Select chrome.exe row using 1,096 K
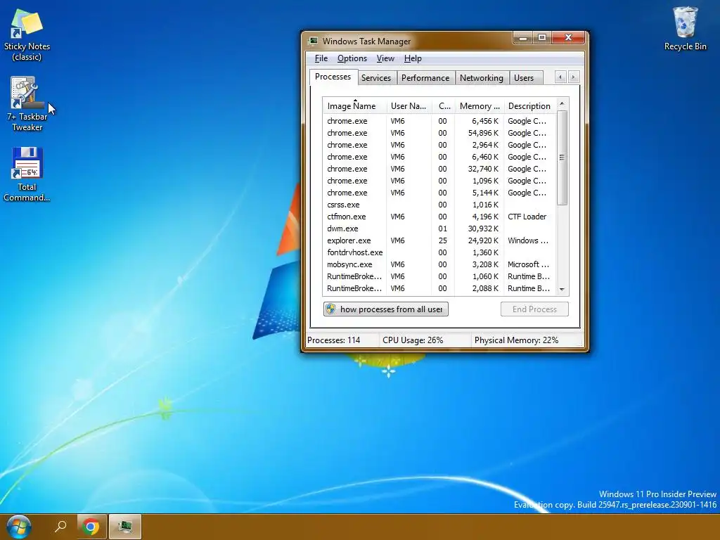This screenshot has width=720, height=540. 439,181
